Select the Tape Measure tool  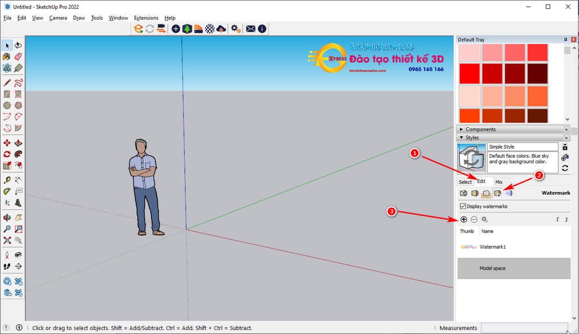click(x=6, y=181)
